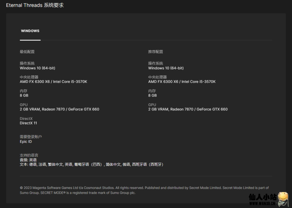This screenshot has width=292, height=208.
Task: Select the WINDOWS platform tab
Action: (x=30, y=31)
